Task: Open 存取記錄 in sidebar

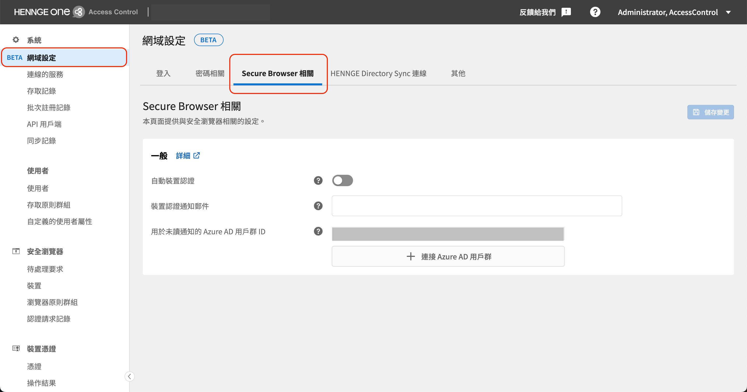Action: coord(41,91)
